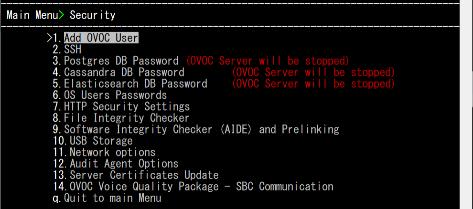Click the green prompt arrow after Main Menu
The height and width of the screenshot is (209, 473).
click(61, 15)
